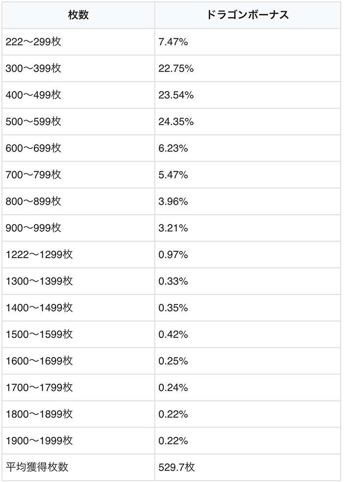Select the 1500～1599枚 row label

[39, 334]
